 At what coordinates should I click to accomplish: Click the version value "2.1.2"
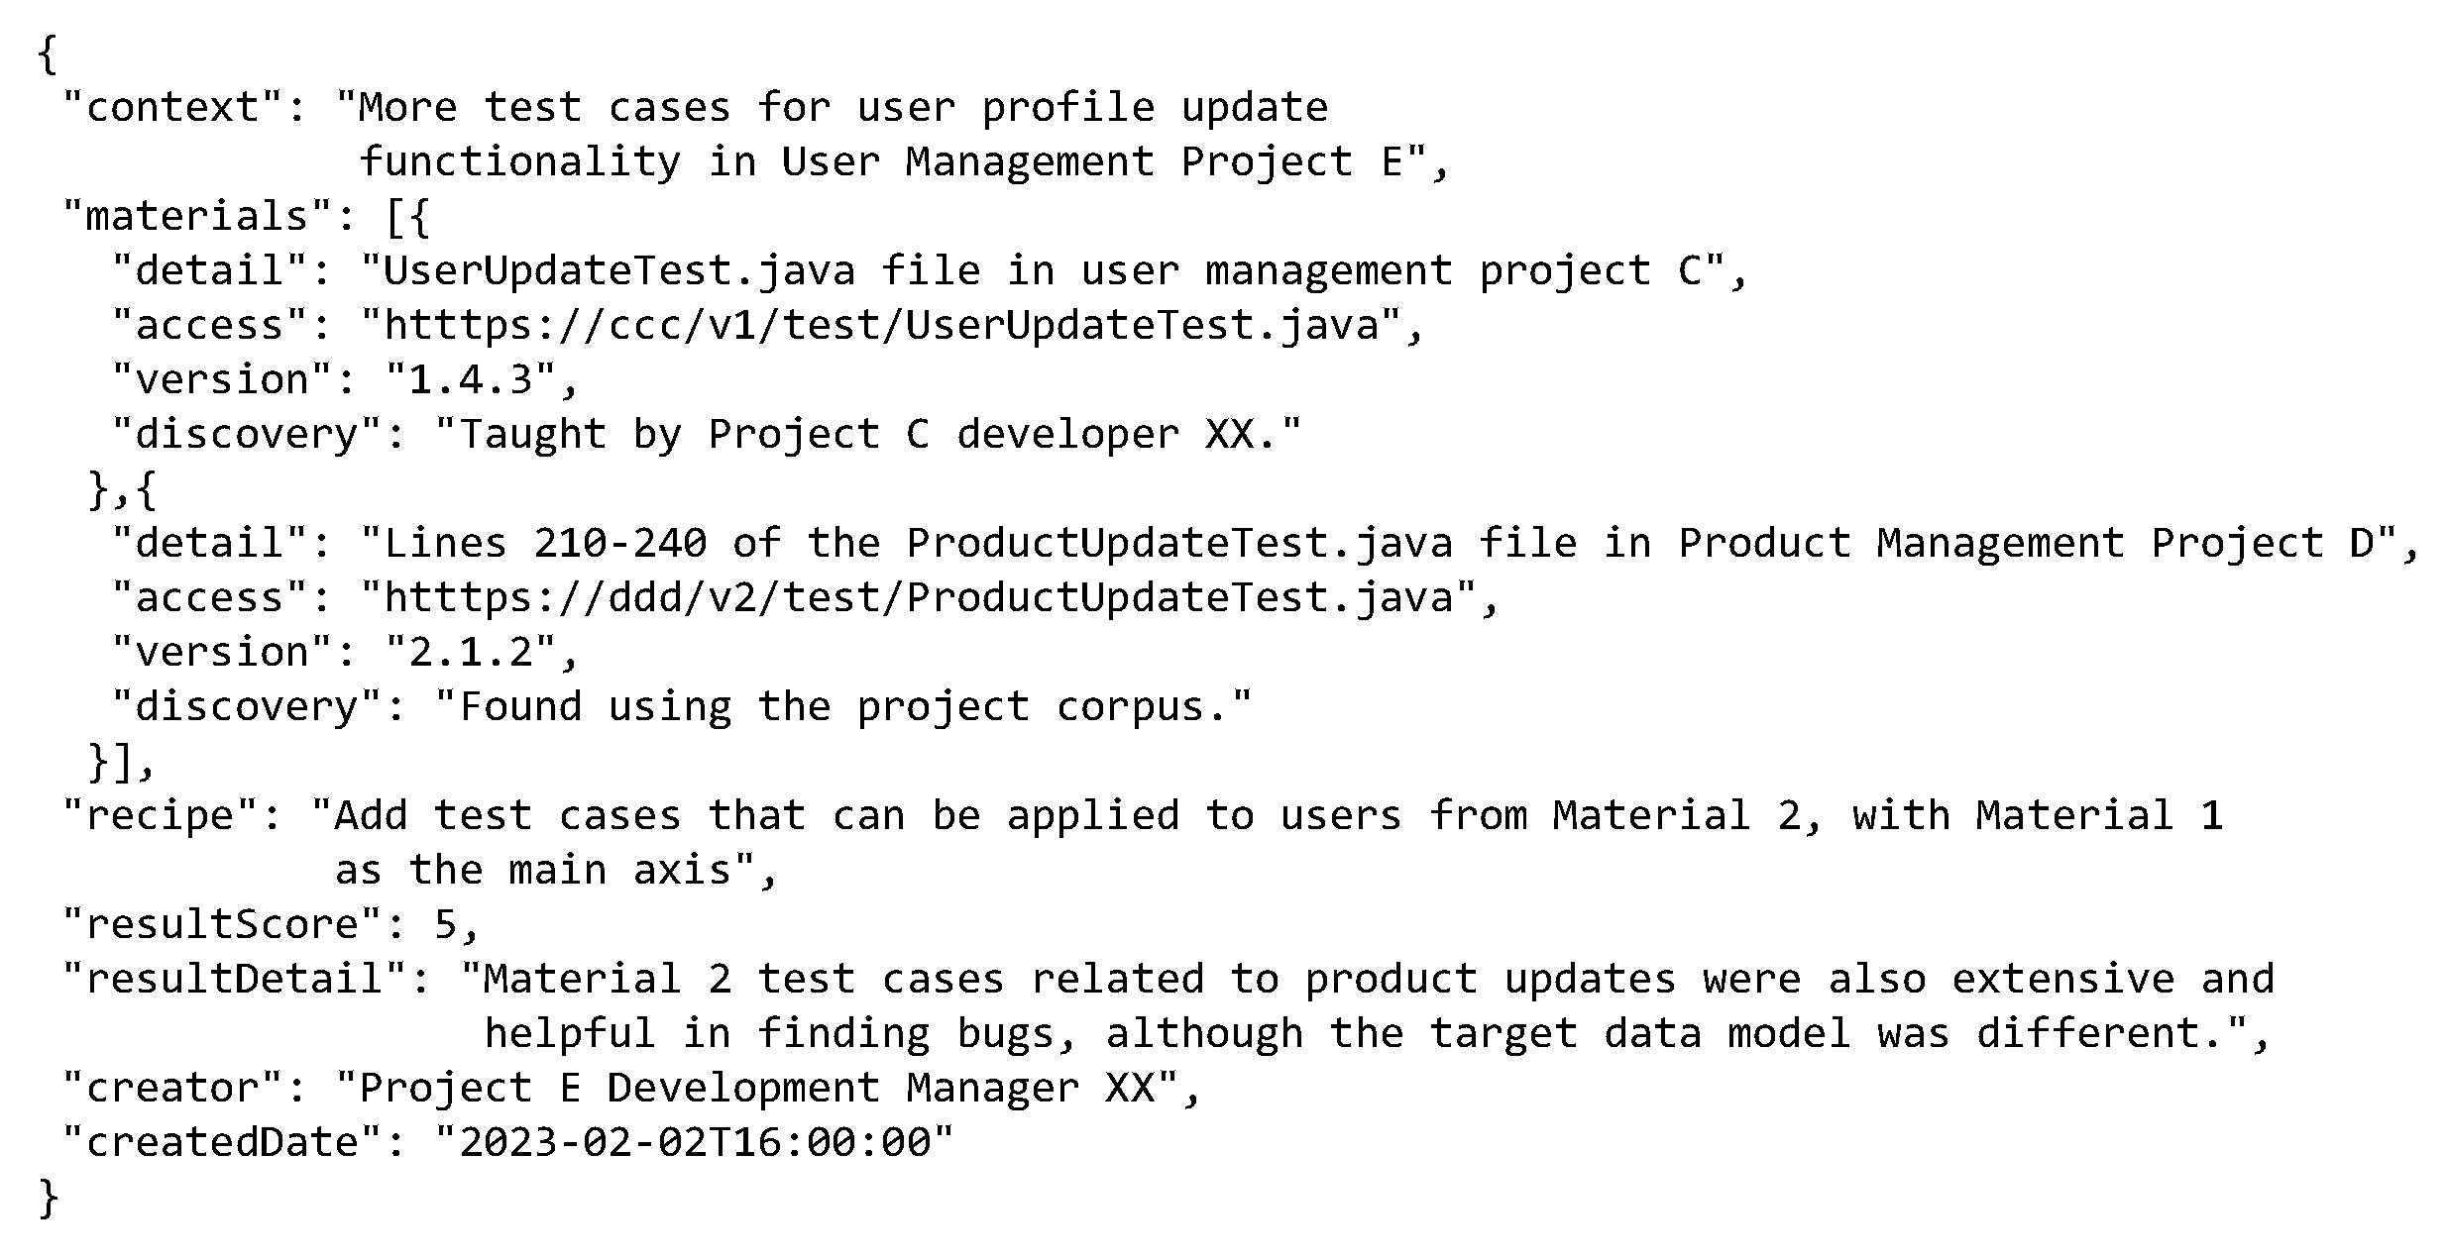471,652
